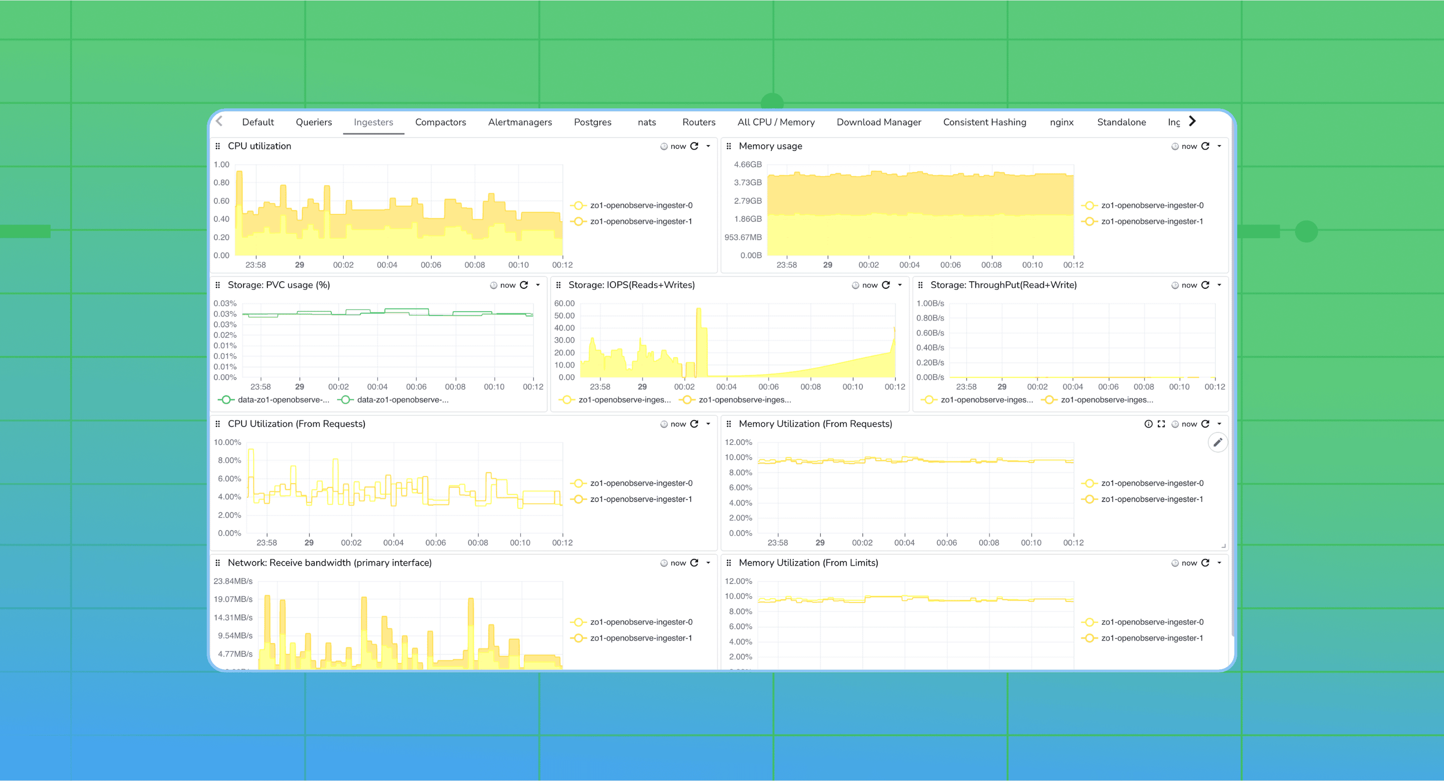Expand Memory Utilization (From Requests) to fullscreen
This screenshot has width=1444, height=781.
(x=1161, y=424)
